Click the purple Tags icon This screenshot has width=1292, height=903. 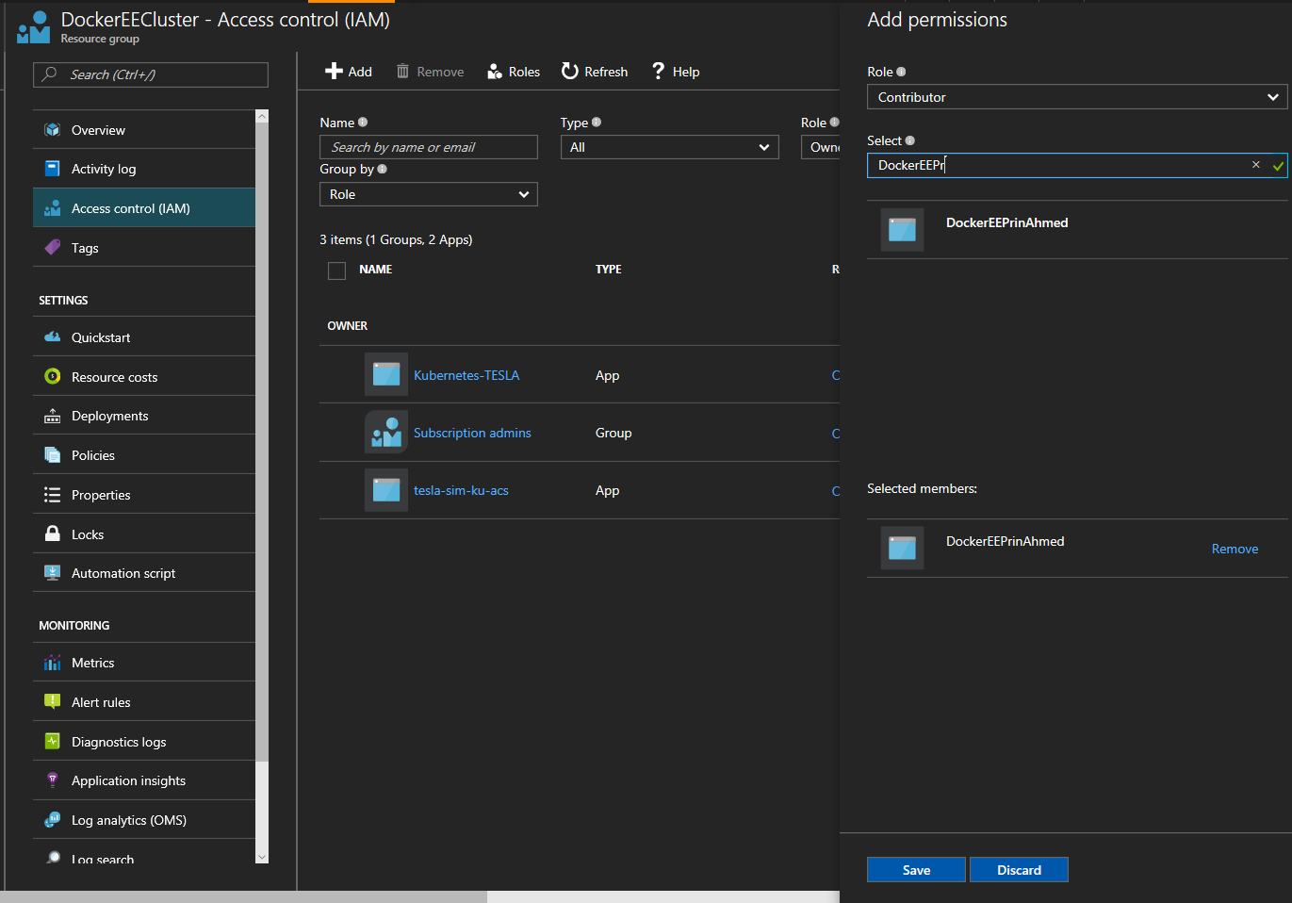click(x=53, y=247)
